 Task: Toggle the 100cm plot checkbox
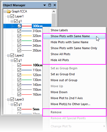[19, 65]
